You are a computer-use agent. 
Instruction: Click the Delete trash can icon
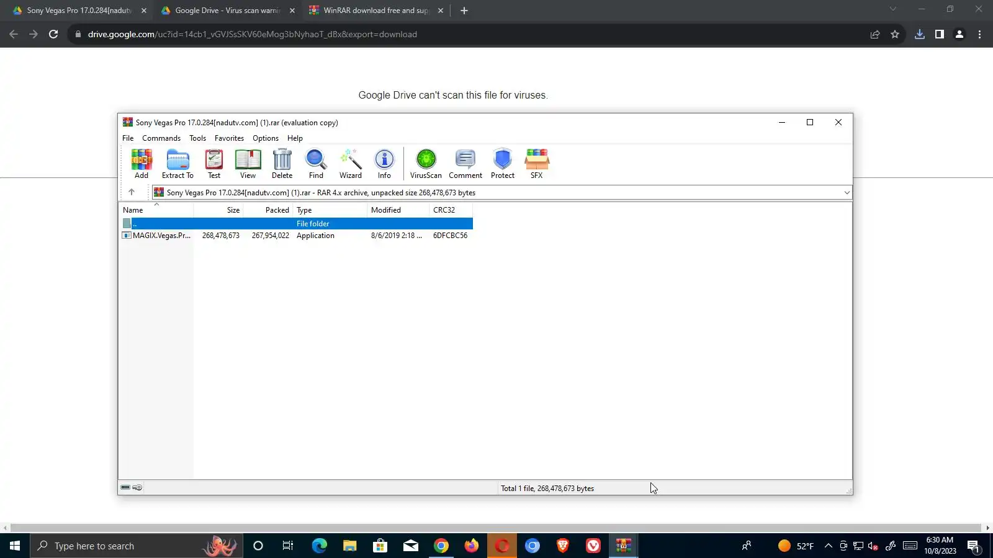tap(282, 164)
